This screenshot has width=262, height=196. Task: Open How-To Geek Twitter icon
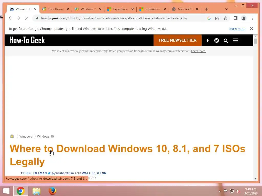pyautogui.click(x=216, y=41)
